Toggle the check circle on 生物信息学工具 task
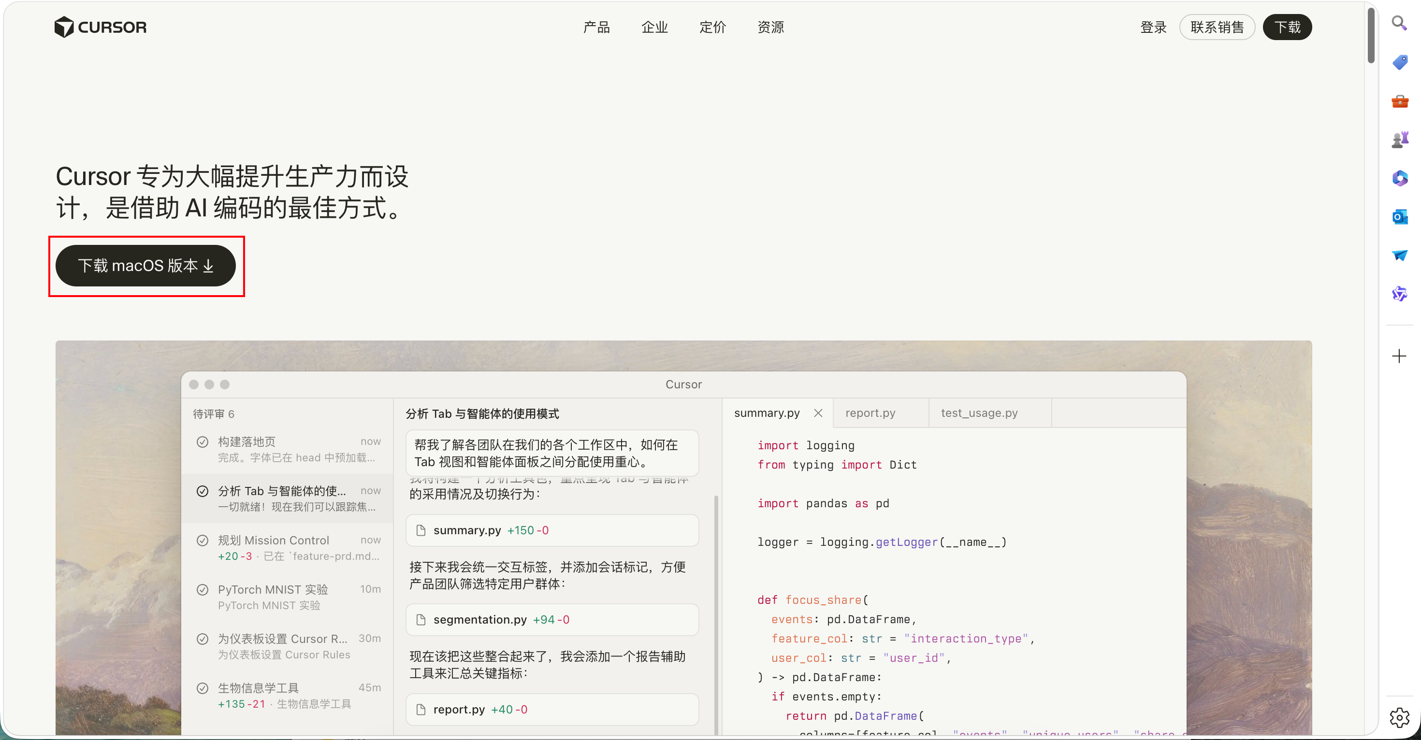 click(x=203, y=687)
